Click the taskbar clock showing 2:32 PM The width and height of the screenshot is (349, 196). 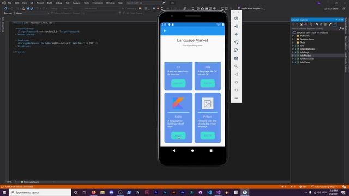point(333,192)
